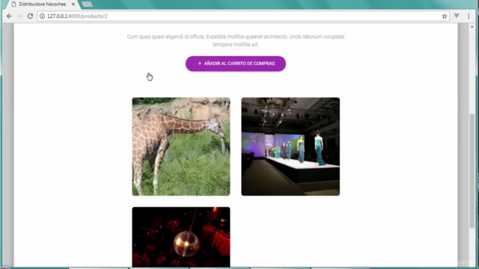
Task: Click the page icon on the tab
Action: click(13, 4)
